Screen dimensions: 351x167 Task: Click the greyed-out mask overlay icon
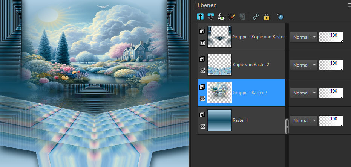click(x=242, y=17)
